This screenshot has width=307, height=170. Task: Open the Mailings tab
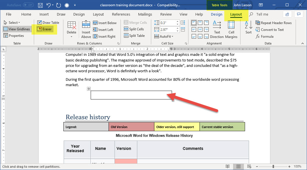coord(145,14)
